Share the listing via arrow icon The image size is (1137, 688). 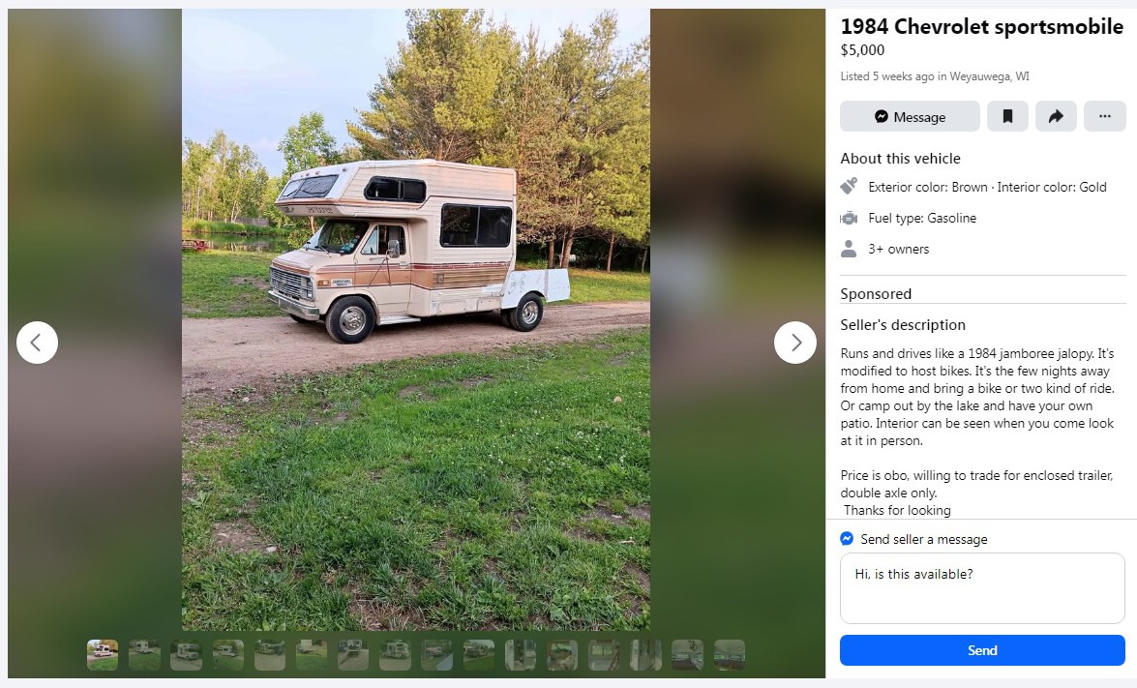[1056, 116]
